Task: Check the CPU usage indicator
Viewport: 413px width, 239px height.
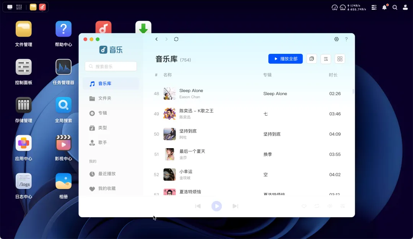Action: pos(335,7)
